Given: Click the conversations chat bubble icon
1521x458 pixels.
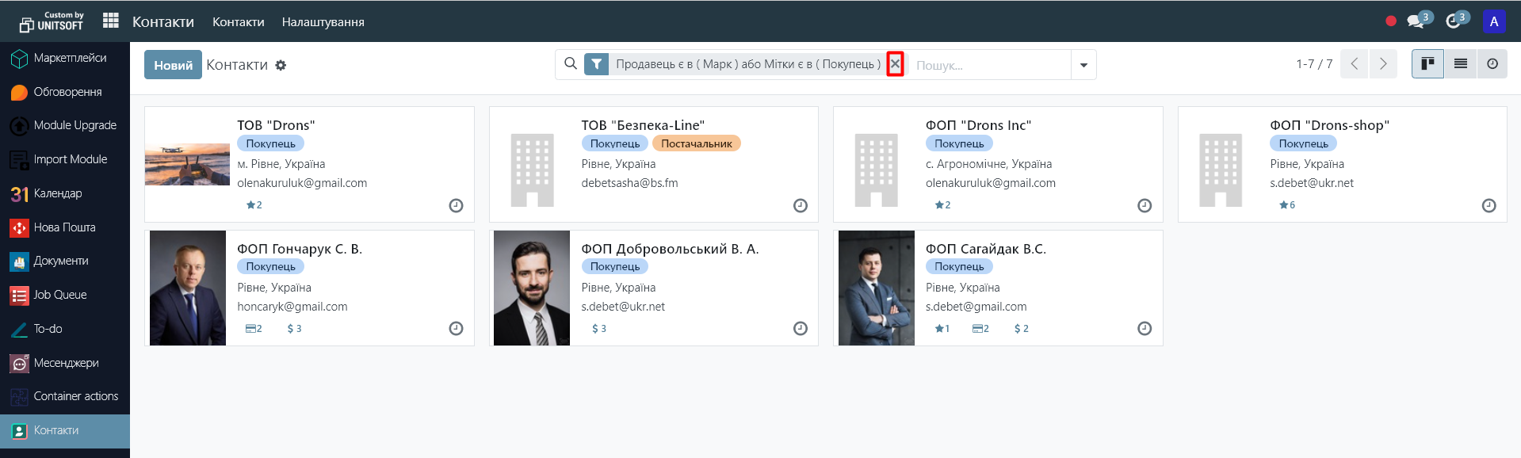Looking at the screenshot, I should pyautogui.click(x=1416, y=21).
